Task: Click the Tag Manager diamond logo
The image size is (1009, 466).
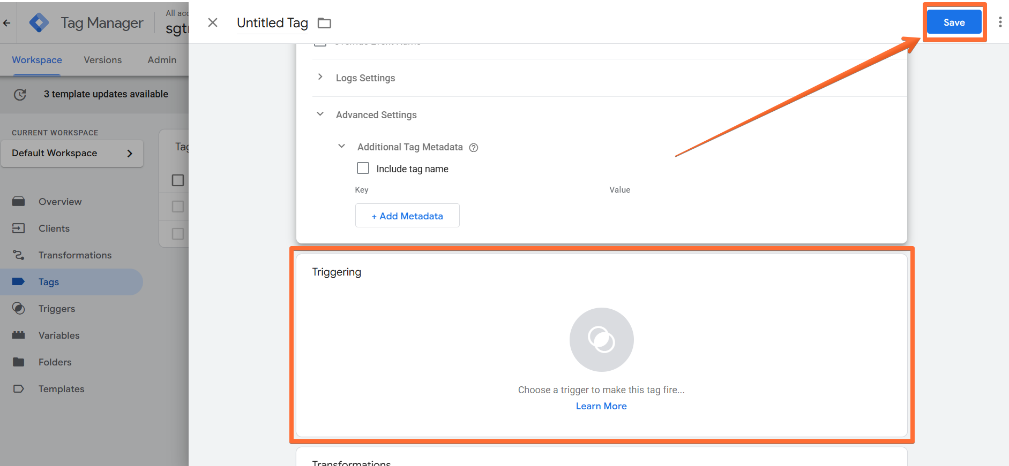Action: pos(39,23)
